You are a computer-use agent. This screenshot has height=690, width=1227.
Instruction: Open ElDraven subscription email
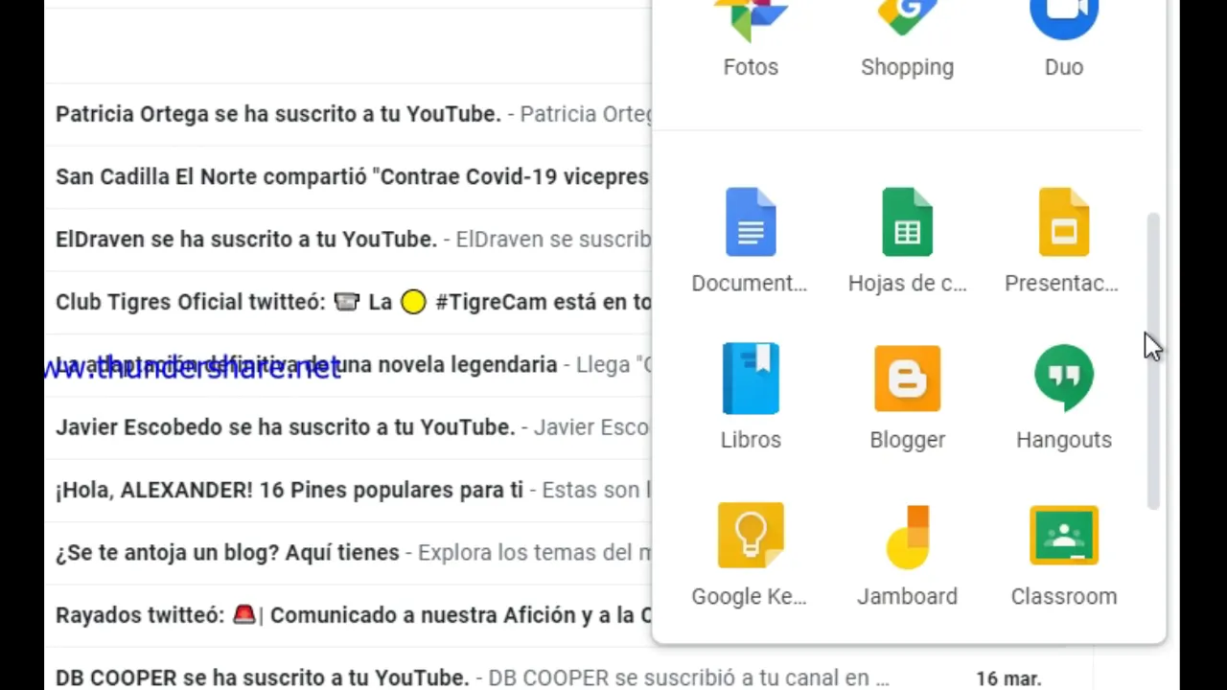coord(348,240)
